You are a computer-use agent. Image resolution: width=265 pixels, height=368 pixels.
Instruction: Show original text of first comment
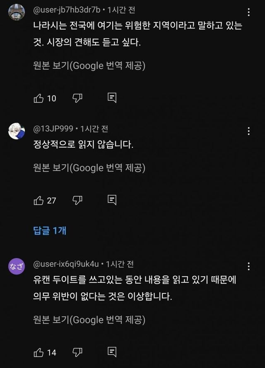coord(89,65)
